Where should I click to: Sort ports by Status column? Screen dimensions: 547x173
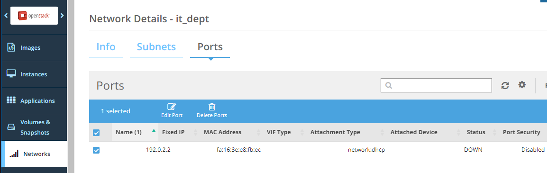476,132
